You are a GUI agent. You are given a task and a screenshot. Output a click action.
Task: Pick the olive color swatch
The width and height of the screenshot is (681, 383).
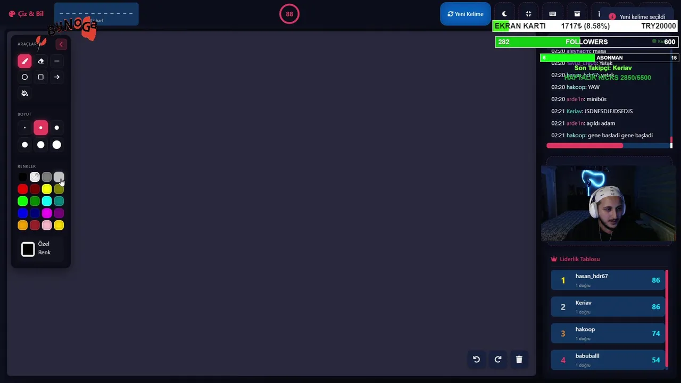[x=59, y=189]
